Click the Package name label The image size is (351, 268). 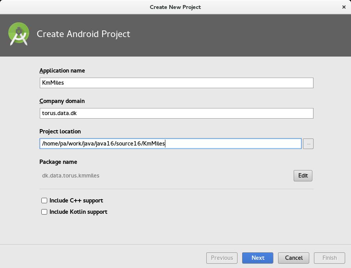pyautogui.click(x=58, y=162)
